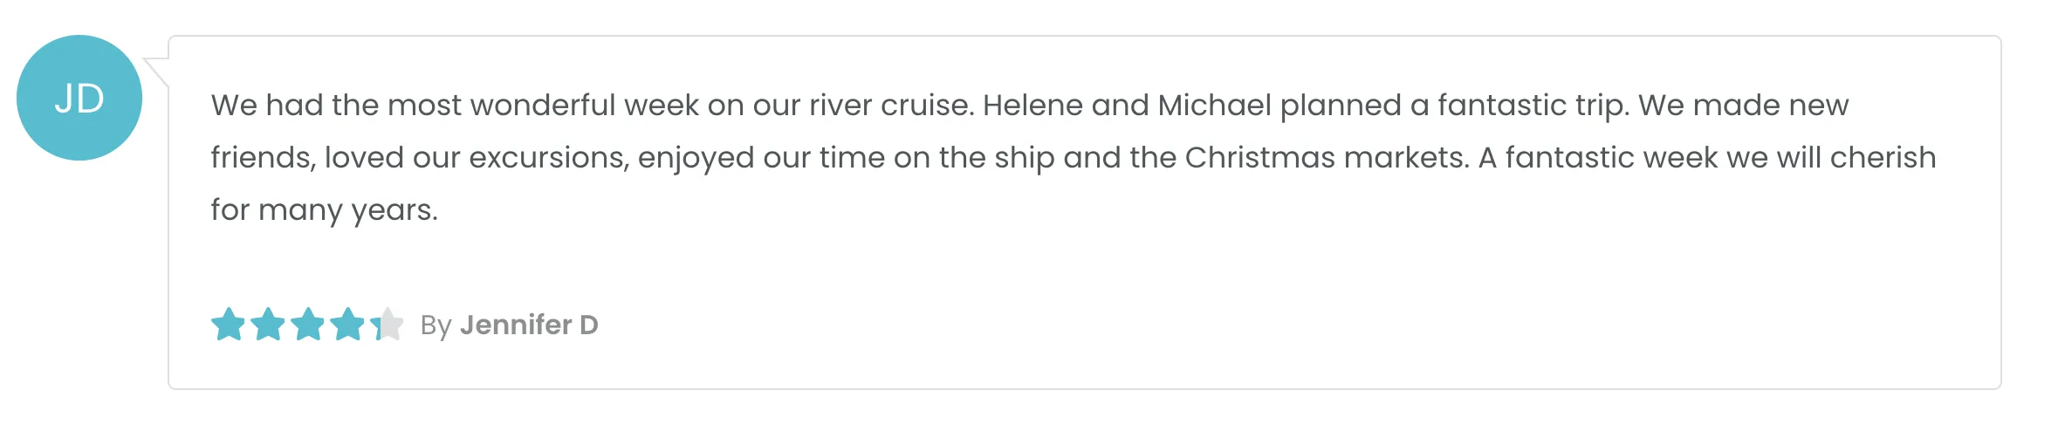Click "Christmas markets" in review text
Image resolution: width=2051 pixels, height=438 pixels.
click(1326, 158)
